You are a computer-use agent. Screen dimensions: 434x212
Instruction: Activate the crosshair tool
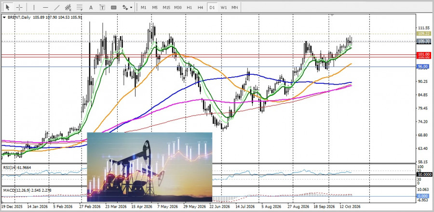(20, 7)
